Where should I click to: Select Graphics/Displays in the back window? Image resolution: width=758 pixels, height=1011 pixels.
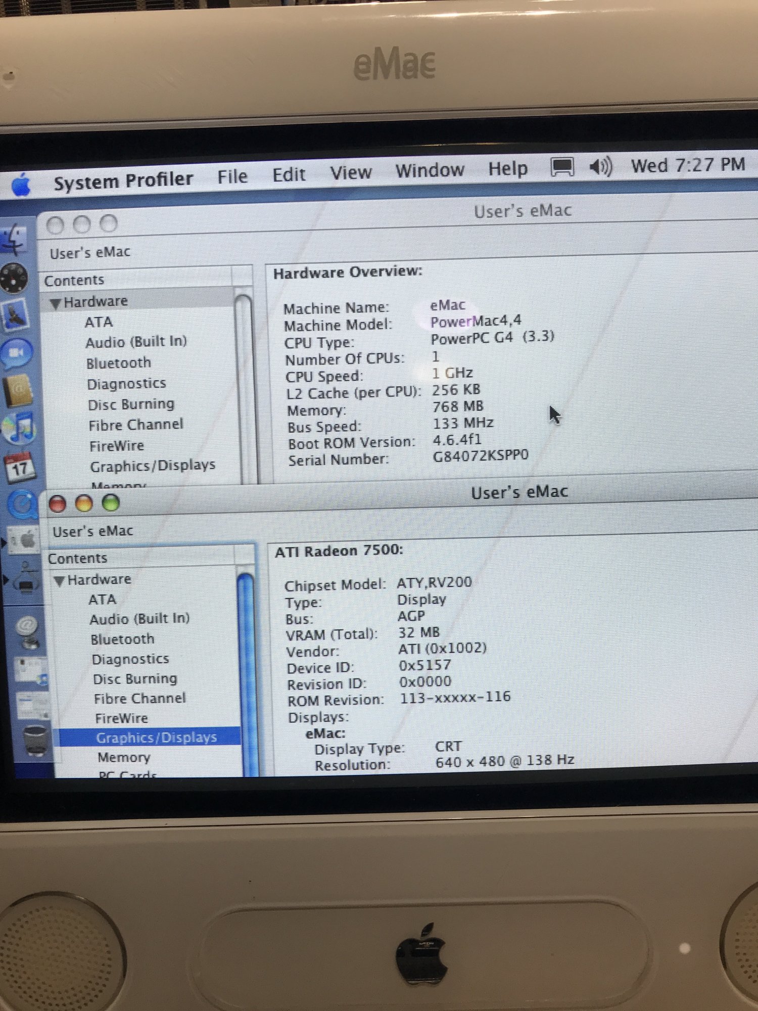pyautogui.click(x=153, y=466)
